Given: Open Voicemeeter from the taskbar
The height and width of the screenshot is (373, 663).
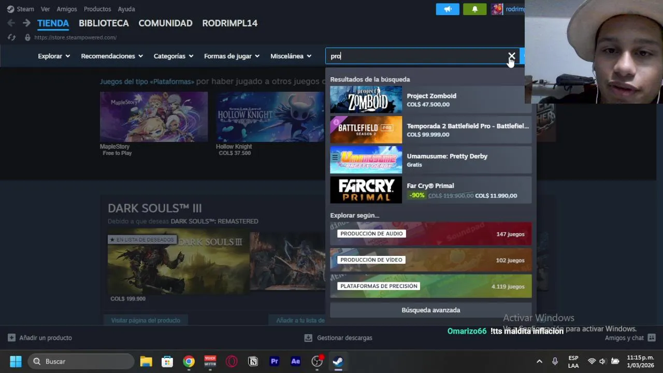Looking at the screenshot, I should [x=210, y=361].
